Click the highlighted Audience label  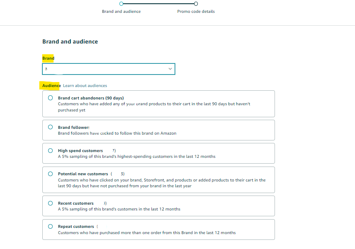click(51, 85)
